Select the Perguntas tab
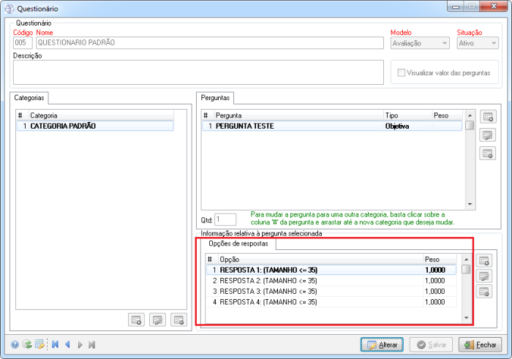This screenshot has width=512, height=359. point(216,97)
